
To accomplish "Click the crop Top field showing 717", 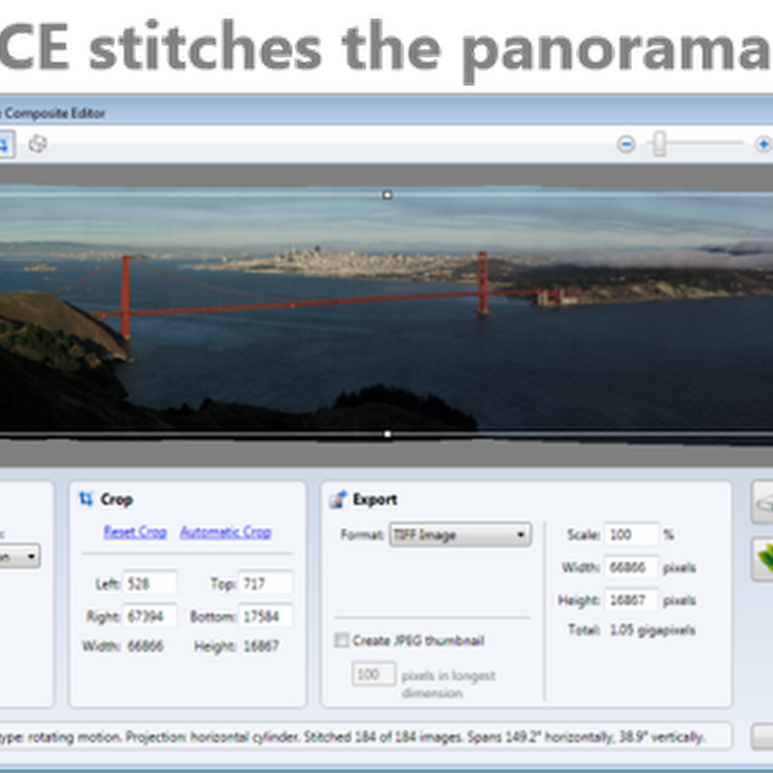I will tap(266, 584).
